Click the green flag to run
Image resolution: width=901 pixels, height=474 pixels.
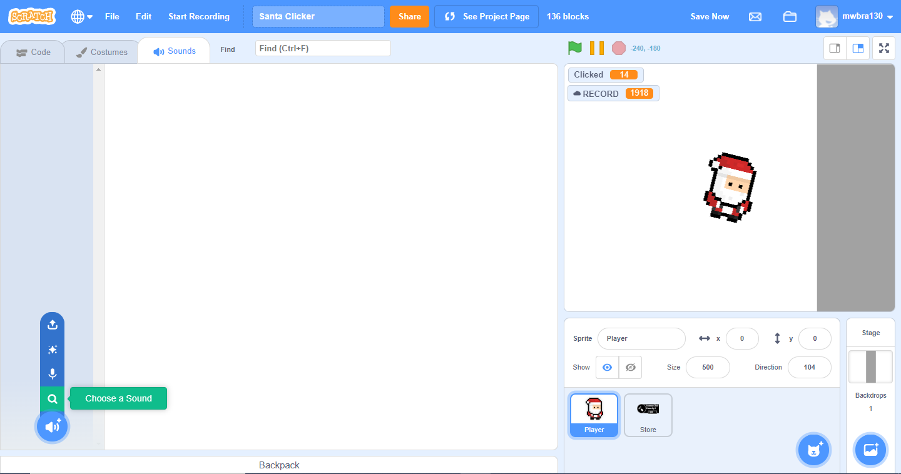(575, 48)
